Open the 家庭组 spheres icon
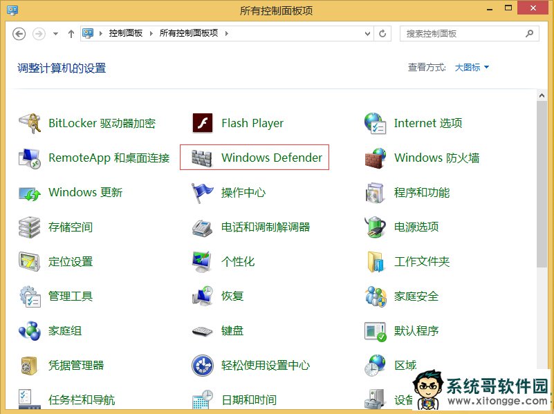 pyautogui.click(x=30, y=330)
